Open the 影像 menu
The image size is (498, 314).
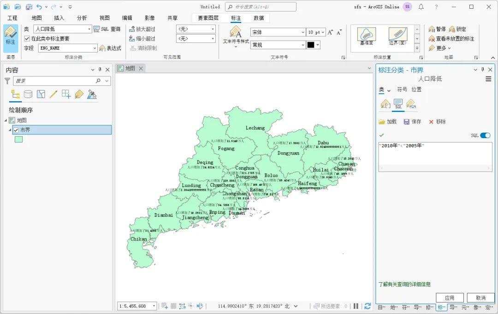150,18
